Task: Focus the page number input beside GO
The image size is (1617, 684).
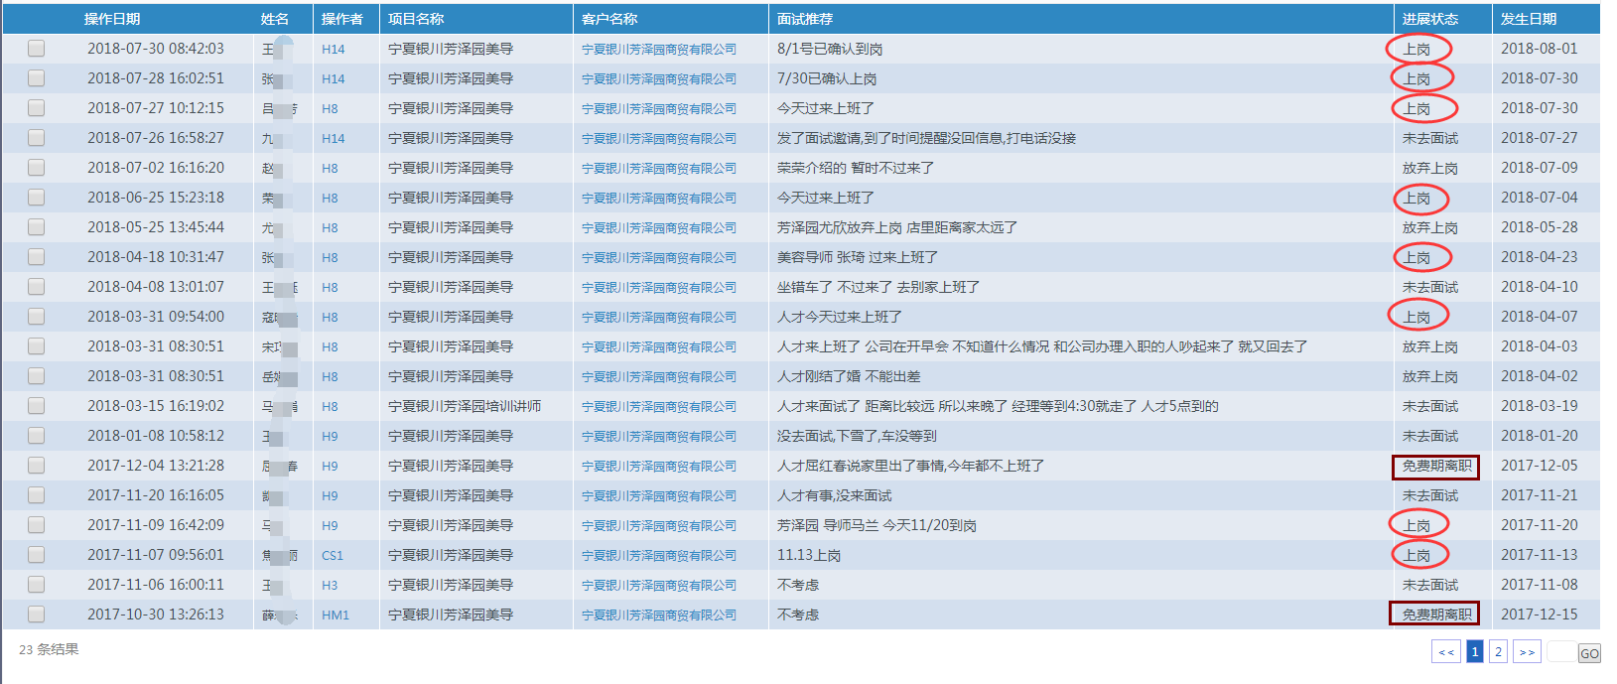Action: coord(1562,652)
